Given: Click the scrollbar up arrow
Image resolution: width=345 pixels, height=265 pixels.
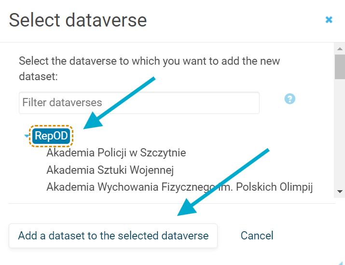Looking at the screenshot, I should click(340, 49).
